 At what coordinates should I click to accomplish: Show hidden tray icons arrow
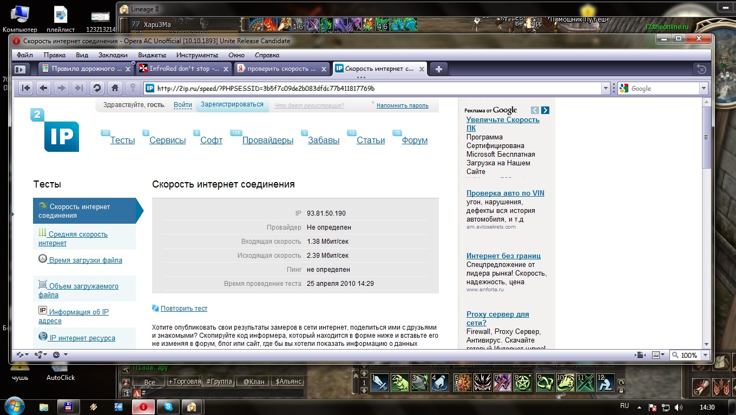click(x=639, y=407)
